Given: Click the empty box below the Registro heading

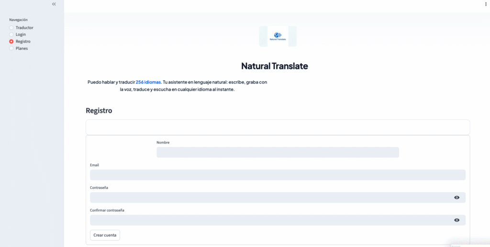Looking at the screenshot, I should (278, 127).
